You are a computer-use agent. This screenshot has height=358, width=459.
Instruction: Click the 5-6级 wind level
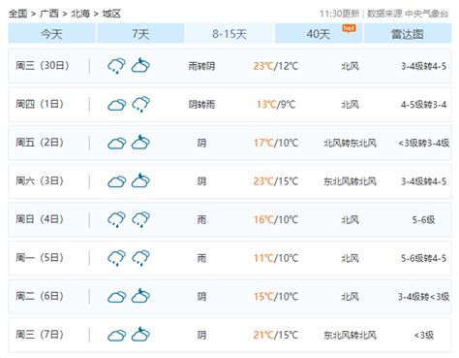(x=423, y=220)
